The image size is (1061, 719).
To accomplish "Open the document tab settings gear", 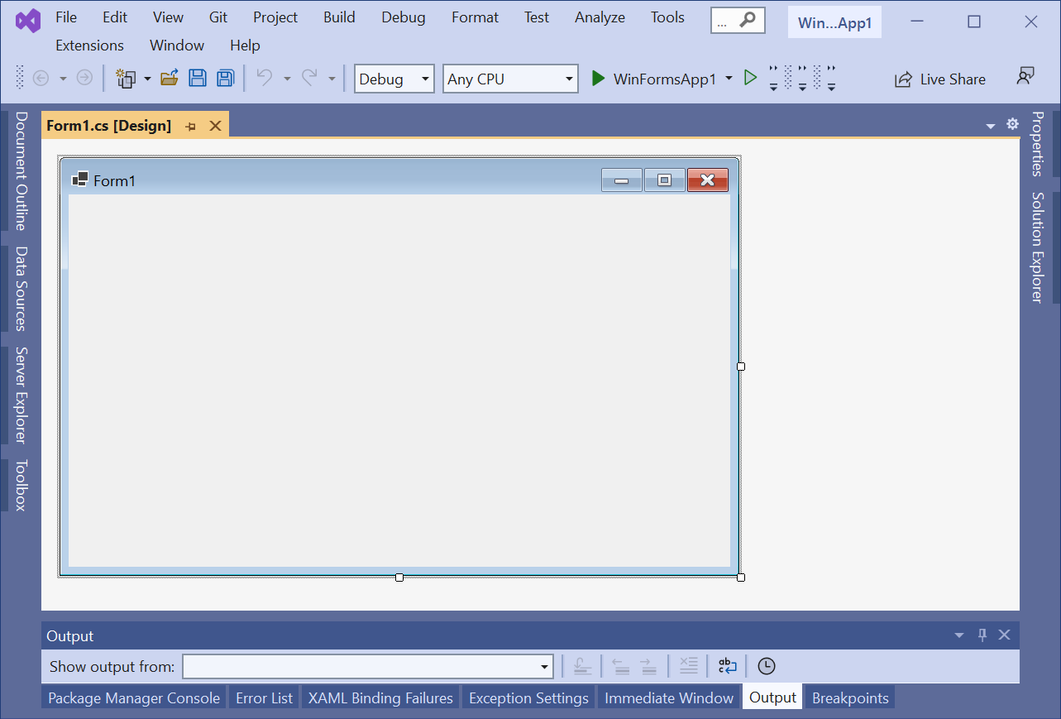I will tap(1012, 124).
